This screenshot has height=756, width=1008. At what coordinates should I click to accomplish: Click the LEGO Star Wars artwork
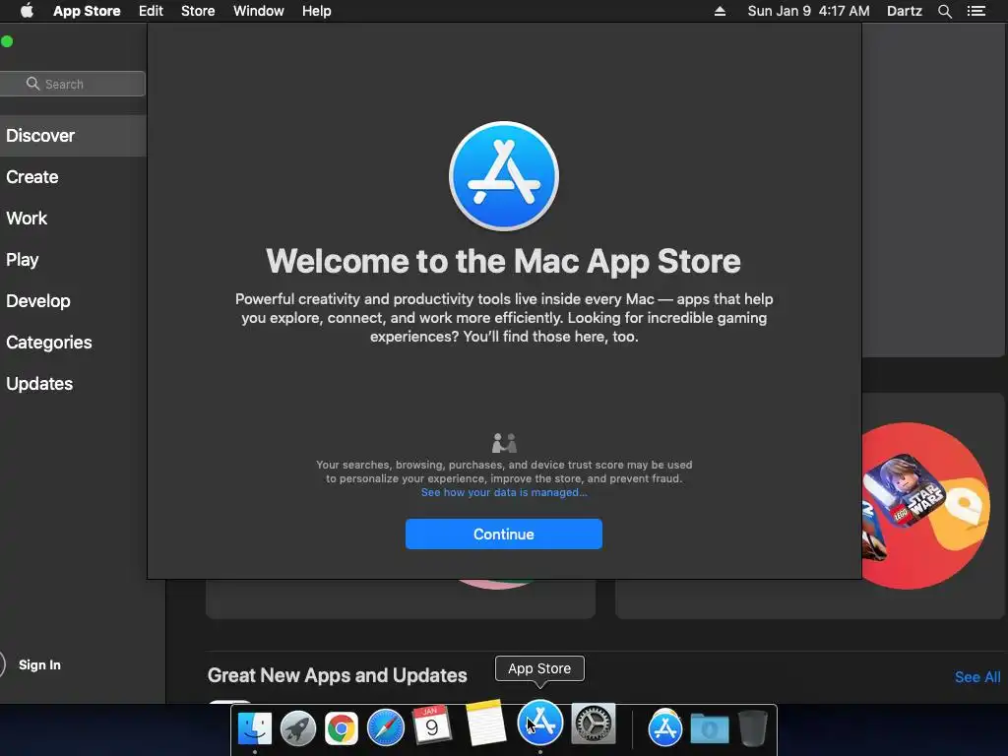tap(906, 491)
